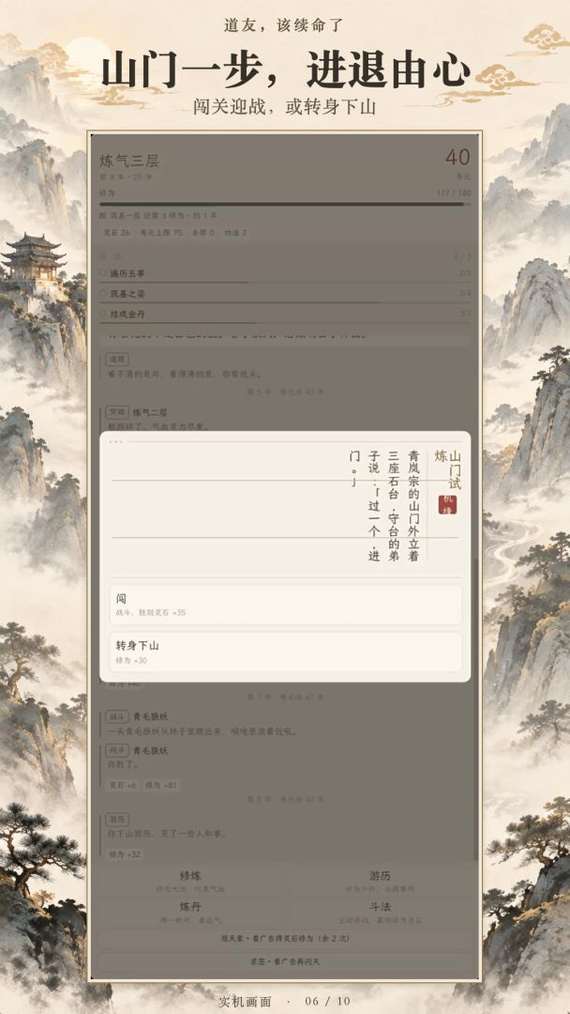Viewport: 570px width, 1014px height.
Task: Click the 寿元上限 75 stat chip
Action: tap(160, 233)
